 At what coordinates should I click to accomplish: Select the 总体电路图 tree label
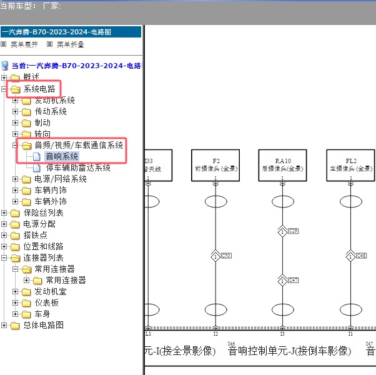[x=43, y=326]
